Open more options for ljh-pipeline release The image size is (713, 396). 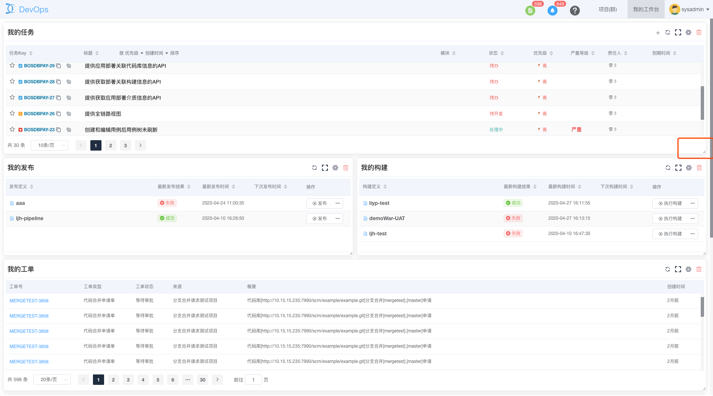click(338, 218)
